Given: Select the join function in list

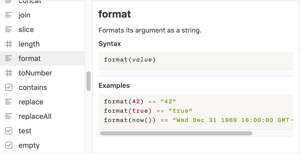Looking at the screenshot, I should 25,15.
